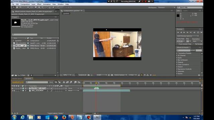Open Google Chrome from taskbar

(x=56, y=117)
